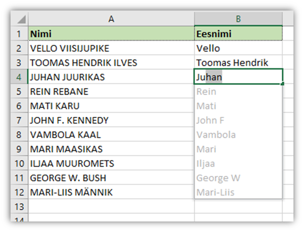
Task: Select column A header
Action: coord(111,19)
